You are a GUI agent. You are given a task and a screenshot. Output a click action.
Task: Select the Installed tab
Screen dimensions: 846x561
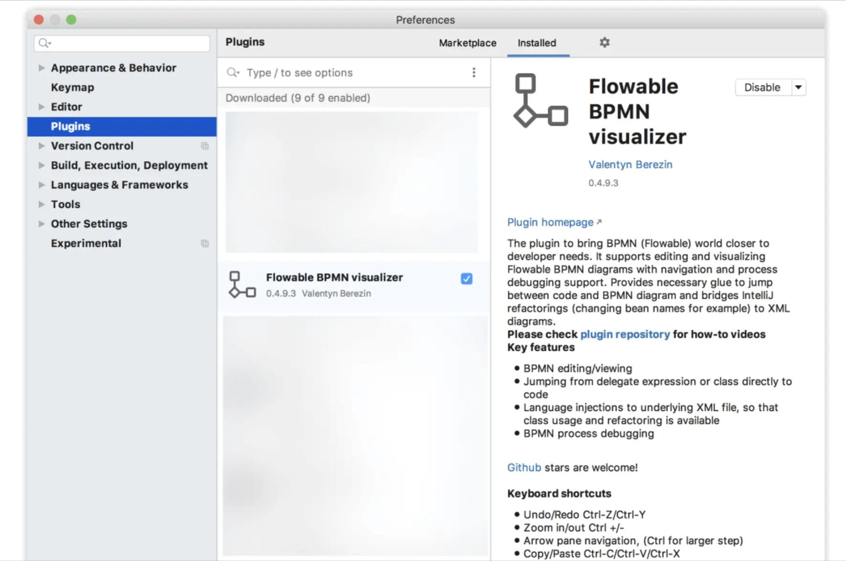[537, 43]
